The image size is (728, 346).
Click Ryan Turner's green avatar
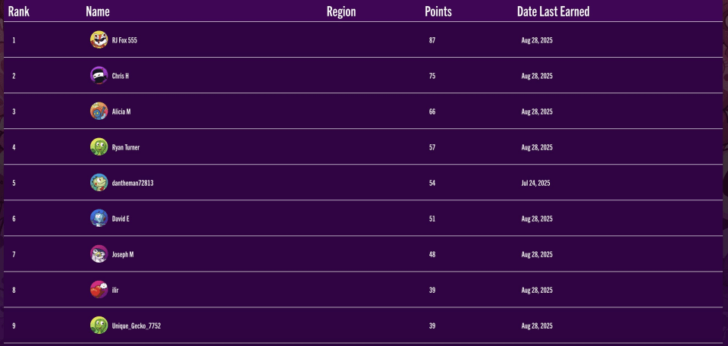[x=99, y=147]
